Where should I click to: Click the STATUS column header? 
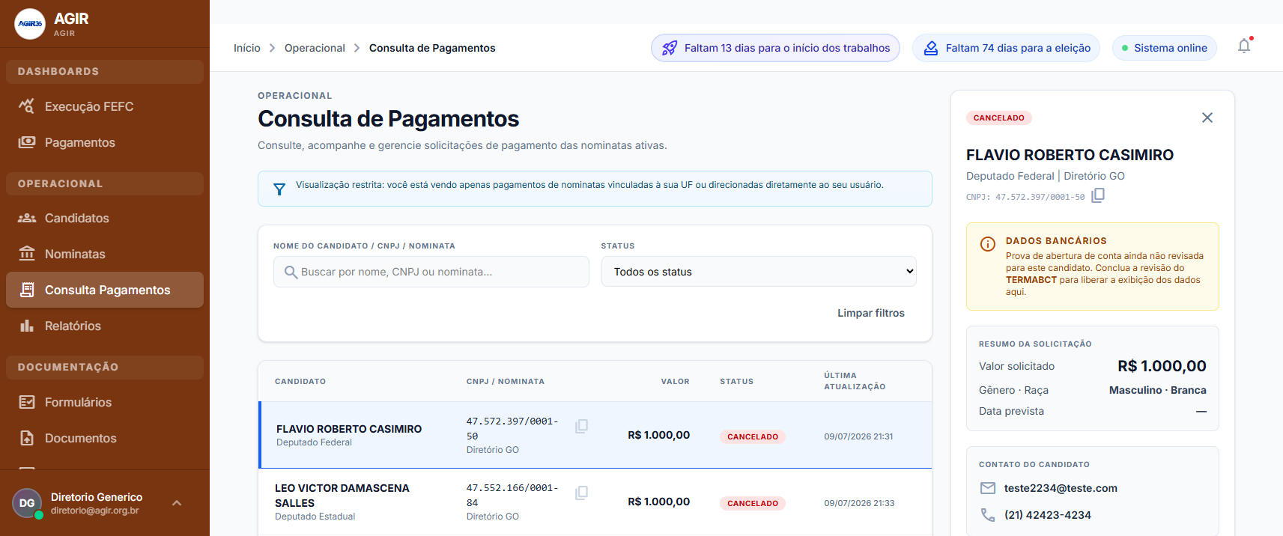pos(737,382)
